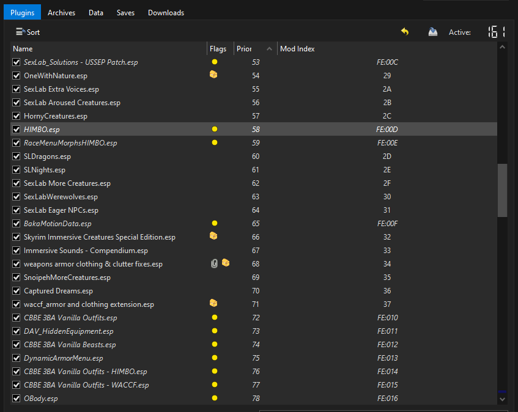Click the mod index value 2D
Viewport: 518px width, 412px height.
pyautogui.click(x=387, y=156)
